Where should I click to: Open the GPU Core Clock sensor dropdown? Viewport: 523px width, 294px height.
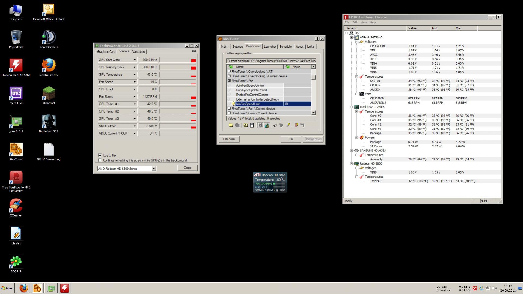coord(134,60)
